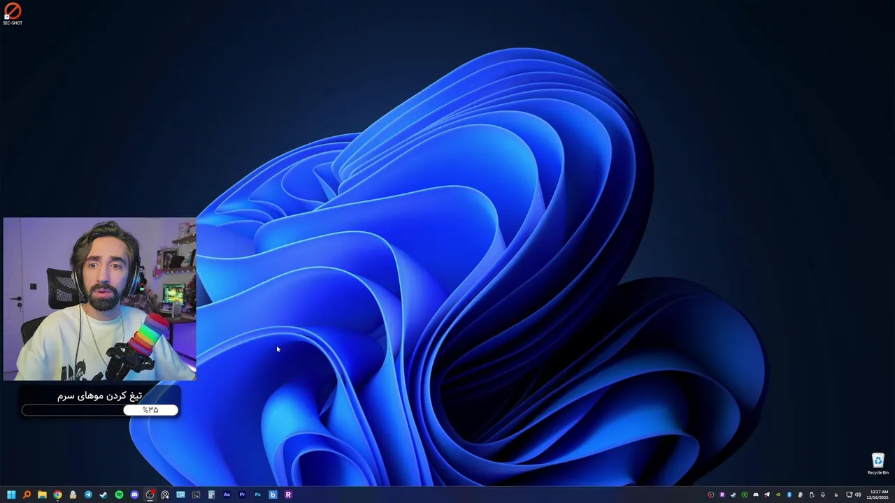
Task: Open Safely Remove Hardware USB tray icon
Action: (x=812, y=495)
